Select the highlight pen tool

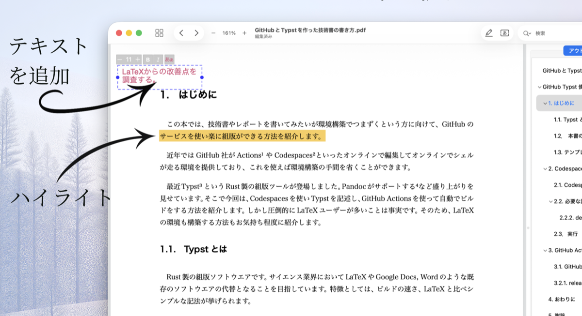489,33
